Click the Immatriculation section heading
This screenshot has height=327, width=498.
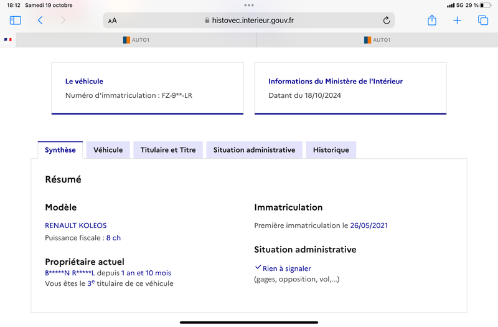coord(288,207)
